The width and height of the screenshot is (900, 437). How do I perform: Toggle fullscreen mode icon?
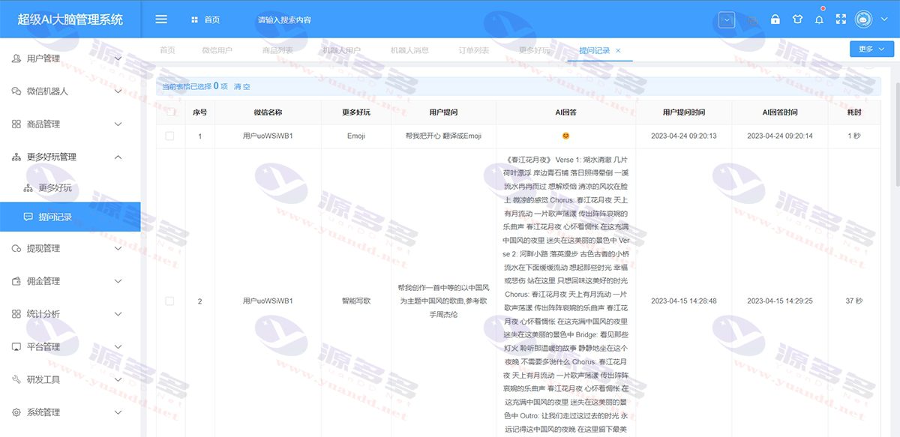click(841, 19)
